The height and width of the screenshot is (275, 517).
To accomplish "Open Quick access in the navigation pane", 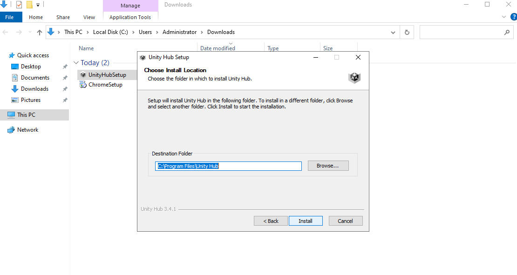I will [x=33, y=55].
